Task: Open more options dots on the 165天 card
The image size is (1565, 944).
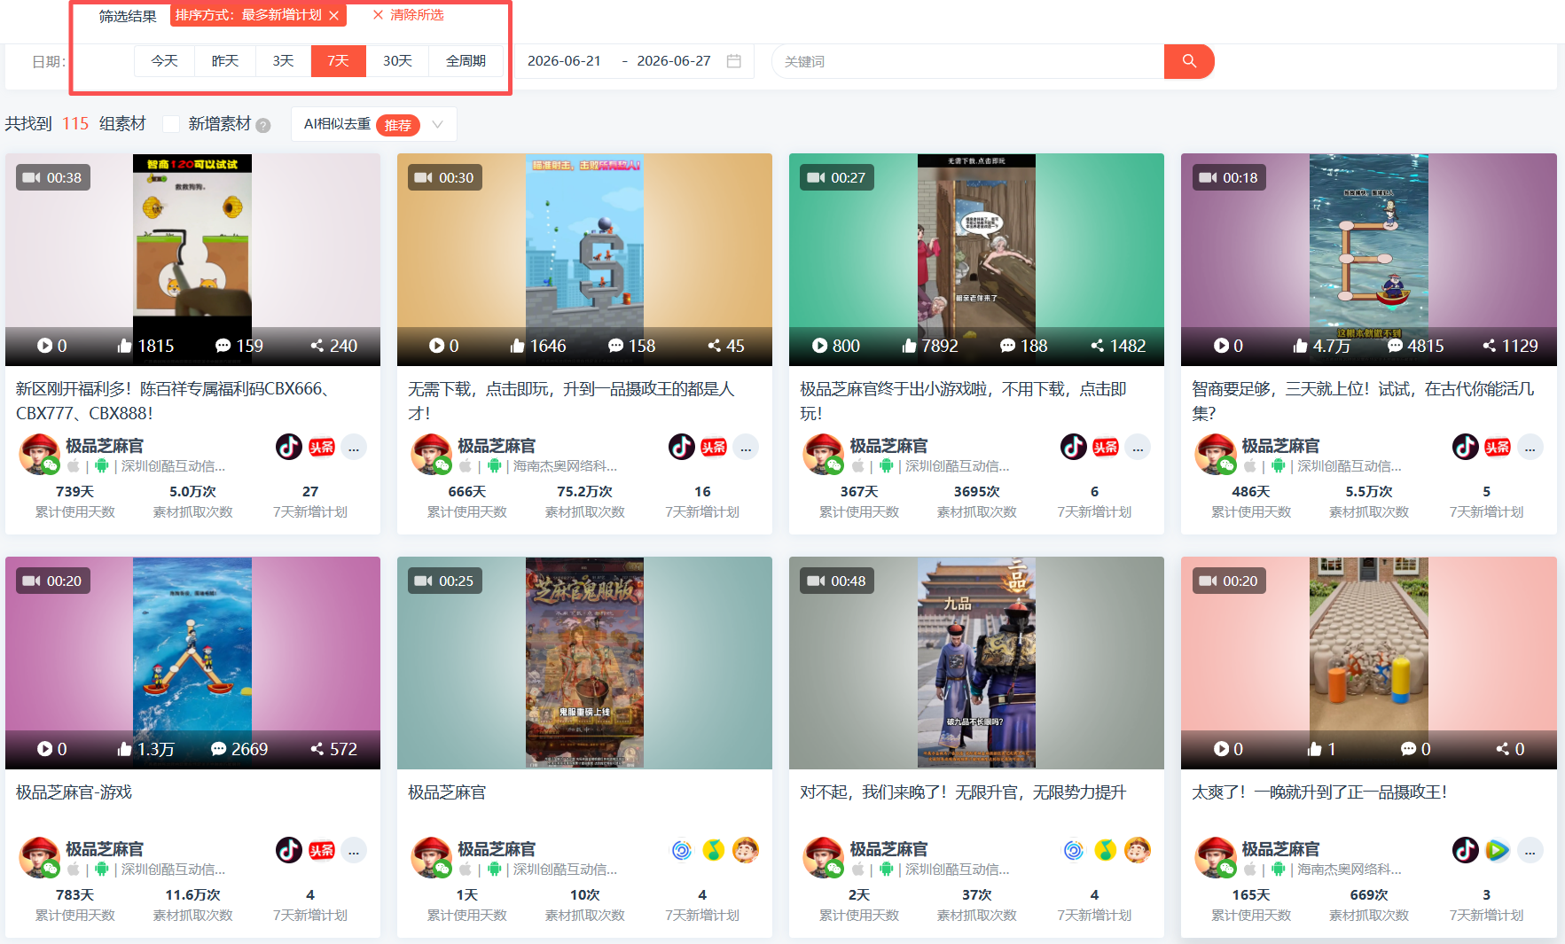Action: click(x=1530, y=851)
